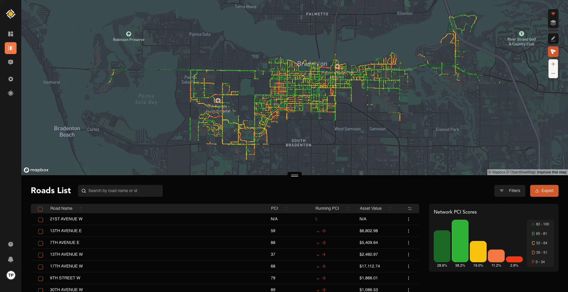Open row options for 9TH STREET W
The height and width of the screenshot is (292, 568).
click(x=408, y=278)
